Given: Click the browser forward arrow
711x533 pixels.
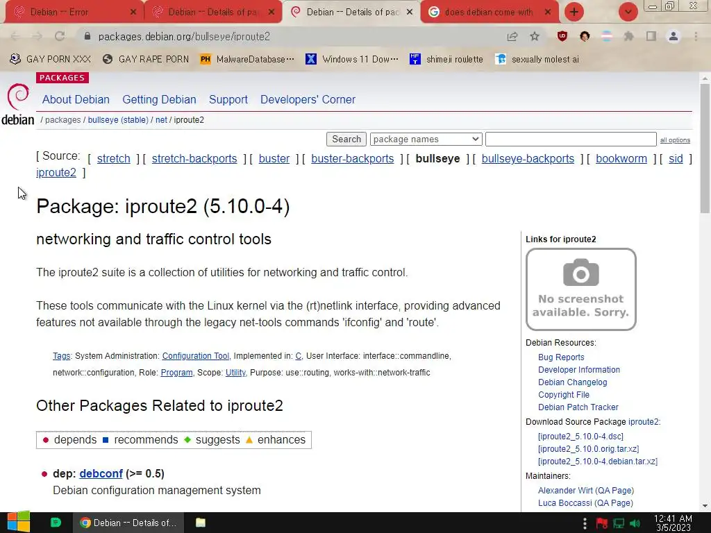Looking at the screenshot, I should point(37,36).
